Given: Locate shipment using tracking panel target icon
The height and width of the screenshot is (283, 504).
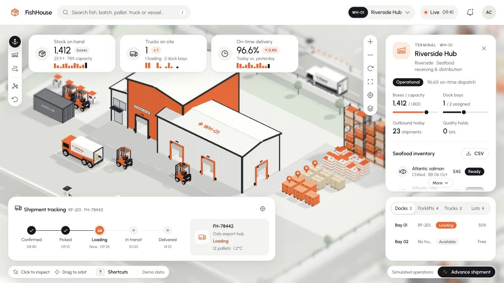Looking at the screenshot, I should [263, 209].
